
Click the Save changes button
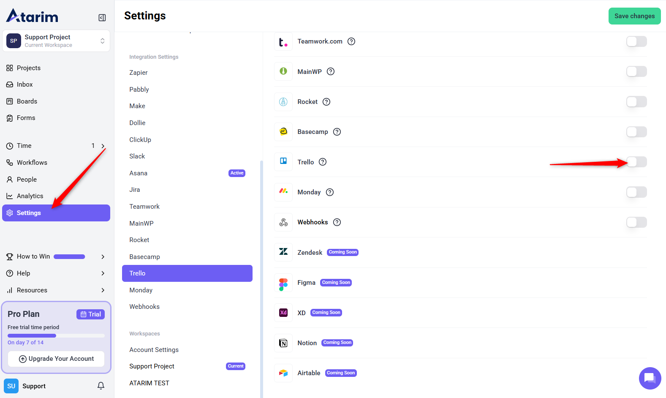[x=634, y=16]
